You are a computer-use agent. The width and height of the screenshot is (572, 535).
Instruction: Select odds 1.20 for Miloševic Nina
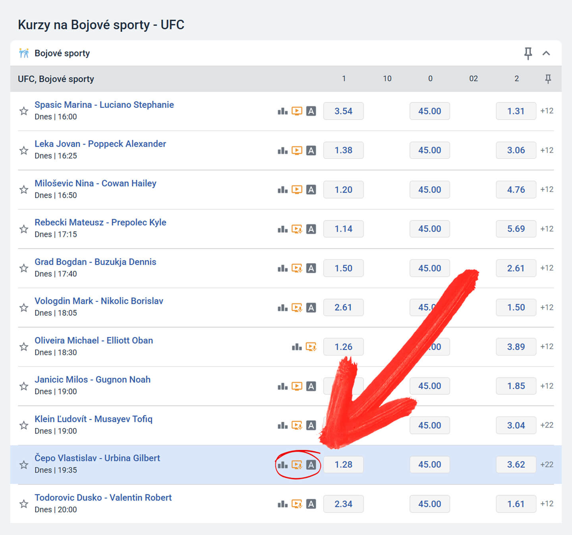[x=343, y=190]
